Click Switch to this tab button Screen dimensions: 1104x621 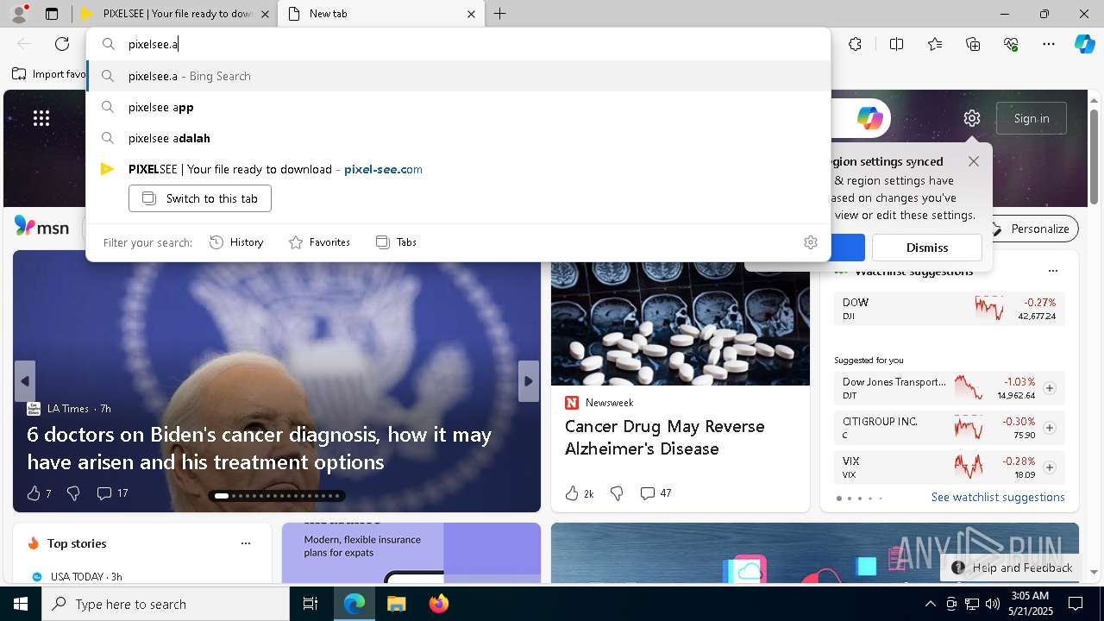200,198
